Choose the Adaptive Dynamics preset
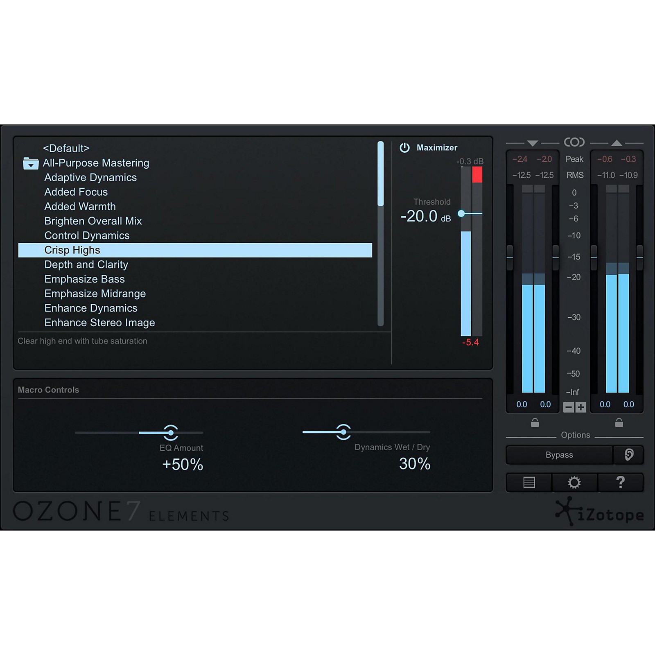655x655 pixels. (90, 178)
